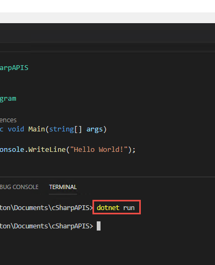Click the string type in Main's parameters
This screenshot has width=215, height=265.
61,129
